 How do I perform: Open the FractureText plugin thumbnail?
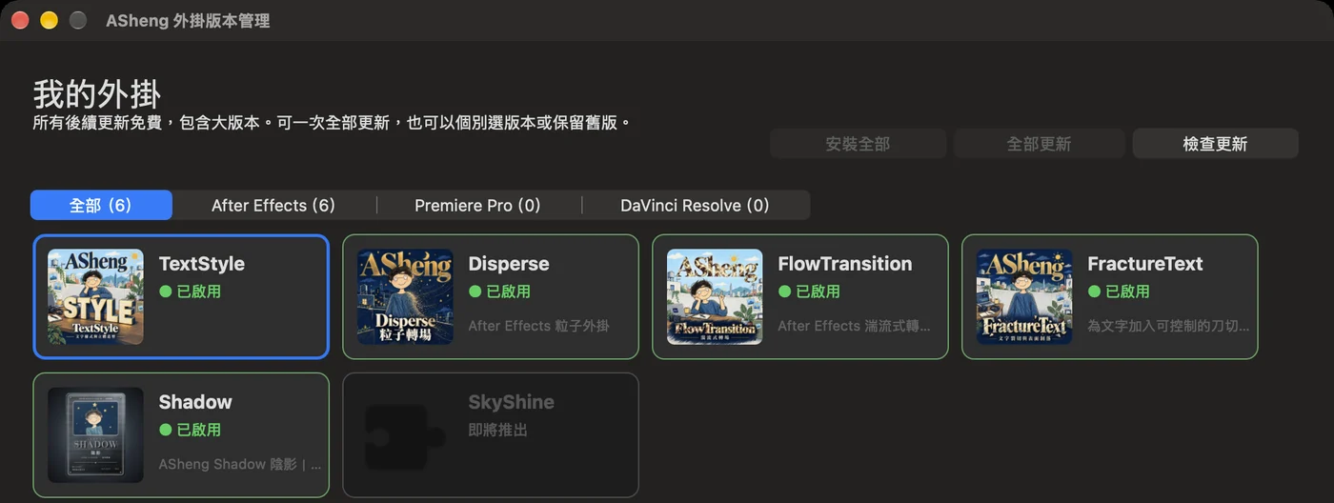(1024, 297)
